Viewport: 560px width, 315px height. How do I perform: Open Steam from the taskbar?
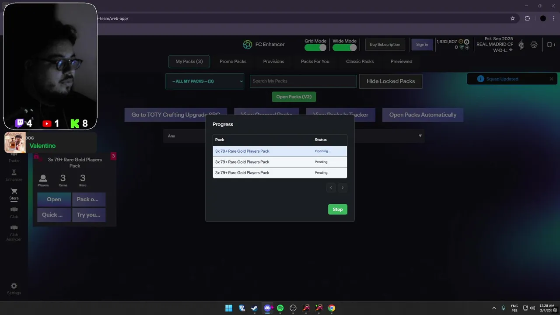254,308
